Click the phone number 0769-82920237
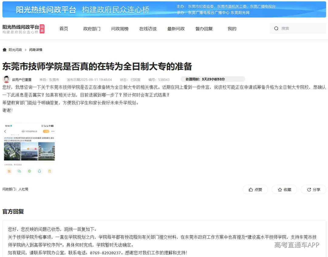The image size is (328, 257). [x=105, y=253]
